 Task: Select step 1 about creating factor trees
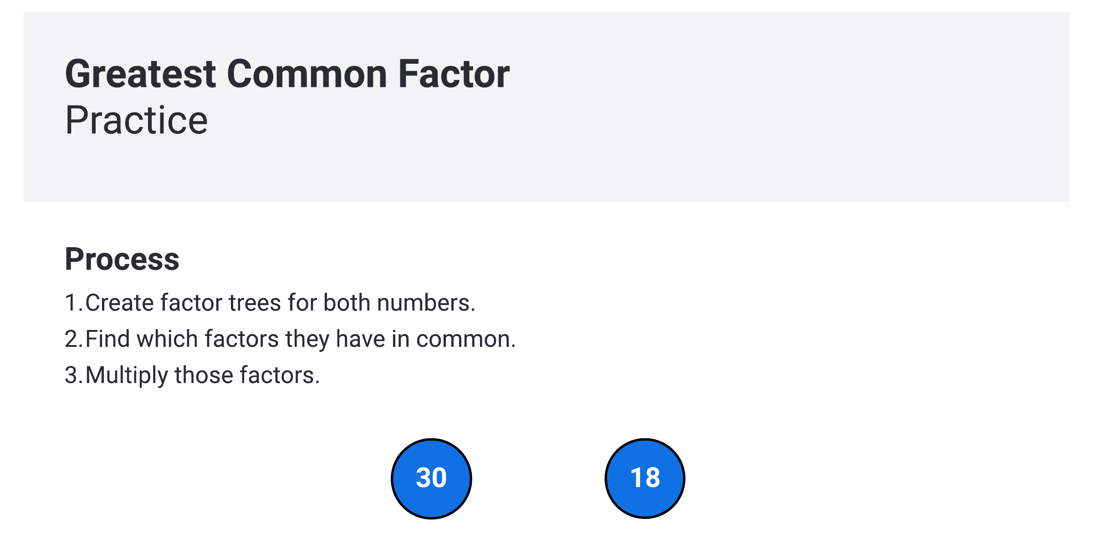pyautogui.click(x=270, y=303)
